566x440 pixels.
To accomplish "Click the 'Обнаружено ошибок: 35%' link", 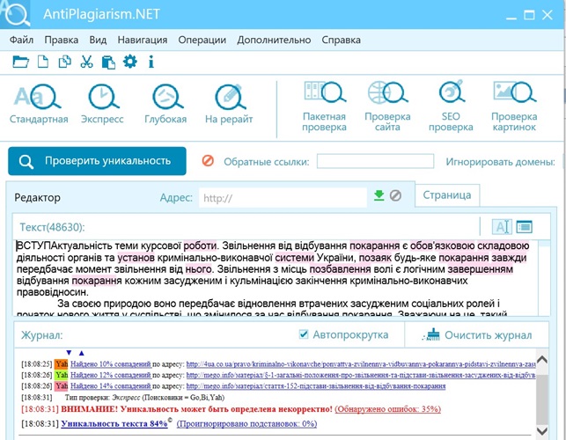I will (387, 409).
